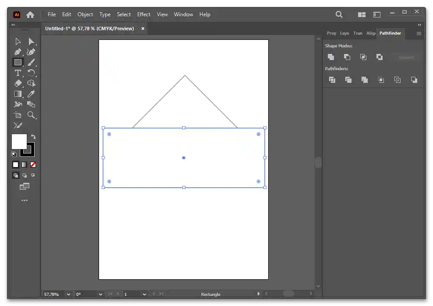Click the Fill color swatch
Screen dimensions: 433x306
[18, 141]
